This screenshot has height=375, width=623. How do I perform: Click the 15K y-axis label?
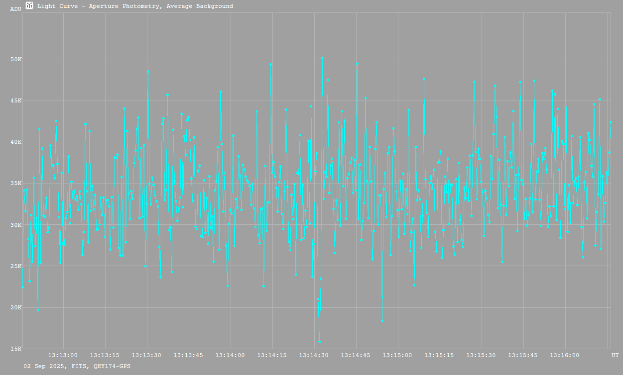[x=16, y=349]
